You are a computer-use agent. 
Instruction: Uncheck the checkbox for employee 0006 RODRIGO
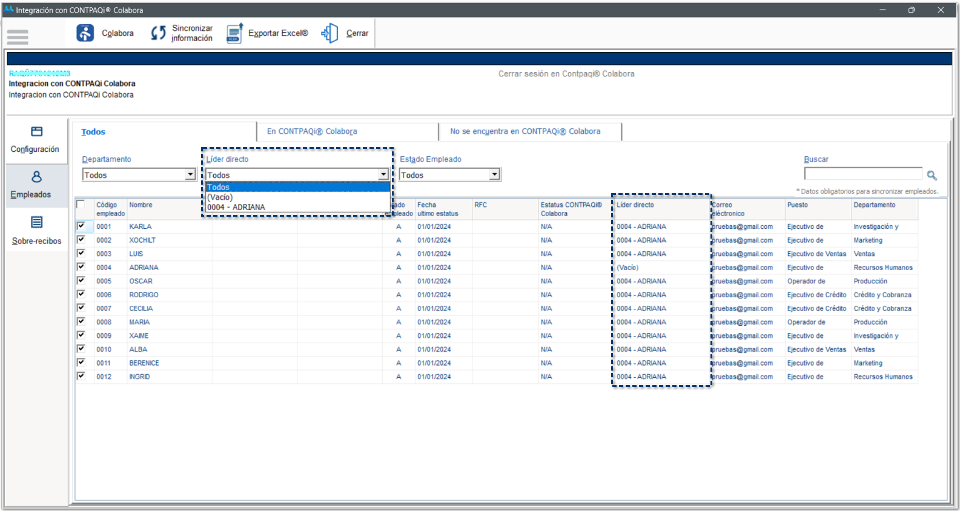click(x=81, y=294)
